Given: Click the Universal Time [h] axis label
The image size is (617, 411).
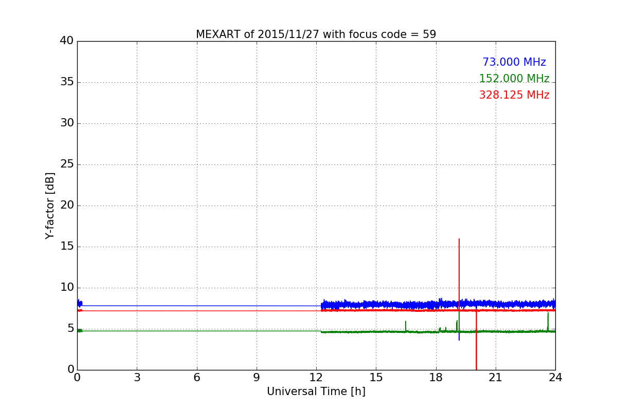Looking at the screenshot, I should (316, 391).
